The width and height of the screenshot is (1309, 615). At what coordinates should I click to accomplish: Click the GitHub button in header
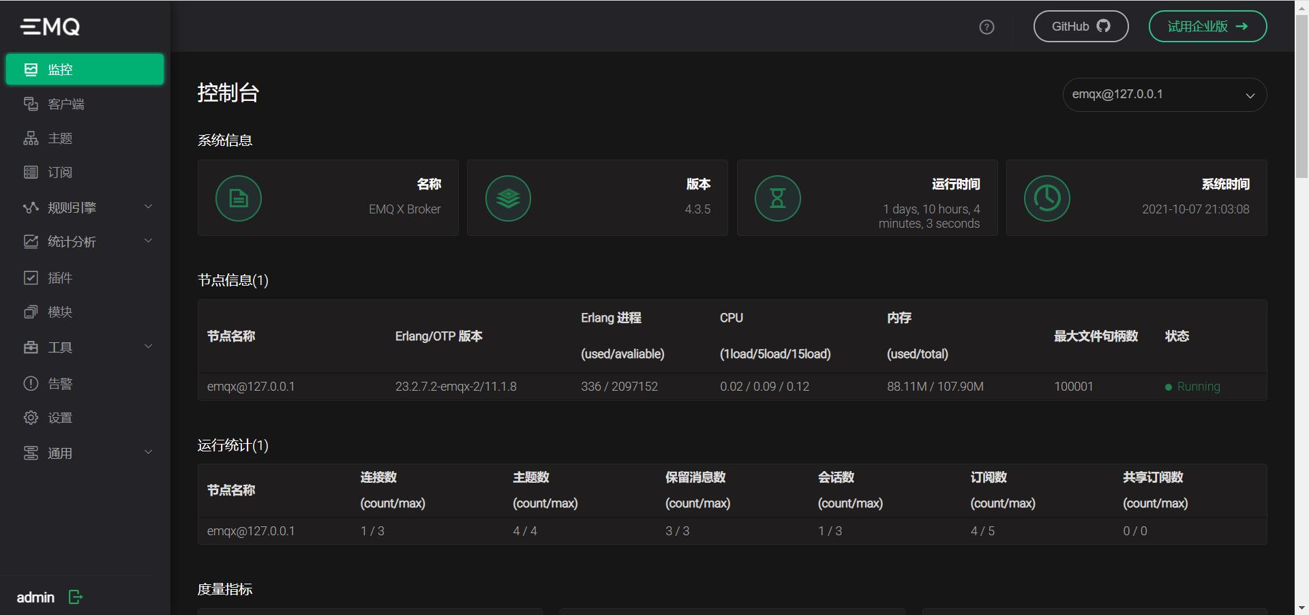tap(1081, 26)
